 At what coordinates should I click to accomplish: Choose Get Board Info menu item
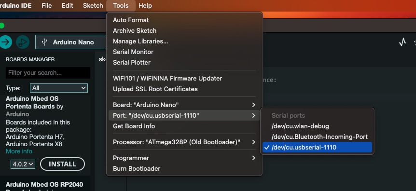click(x=184, y=126)
